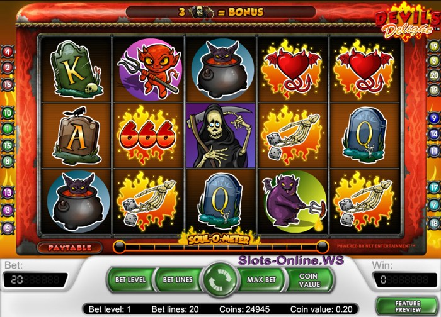Click the red devil with pitchfork symbol
Viewport: 441px width, 317px height.
(149, 69)
